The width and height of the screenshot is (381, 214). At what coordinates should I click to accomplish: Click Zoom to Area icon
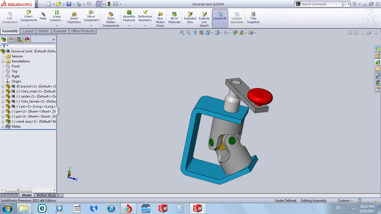point(188,33)
